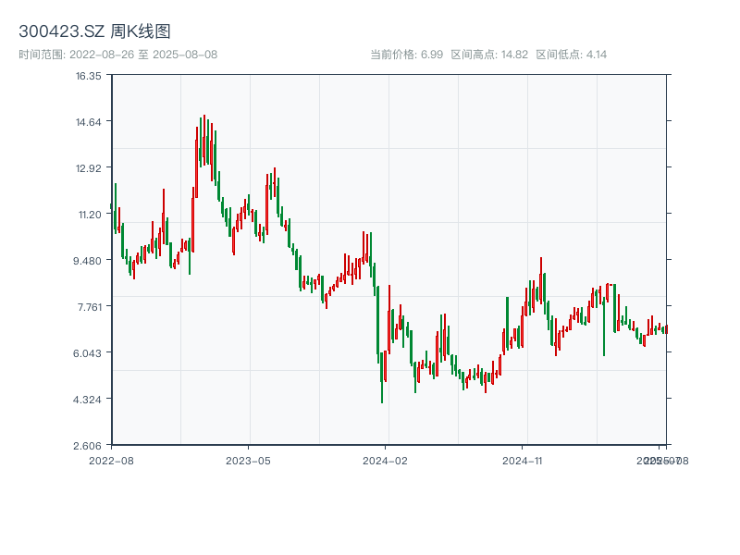740x555 pixels.
Task: Click the 14.64 price axis label
Action: (x=89, y=122)
